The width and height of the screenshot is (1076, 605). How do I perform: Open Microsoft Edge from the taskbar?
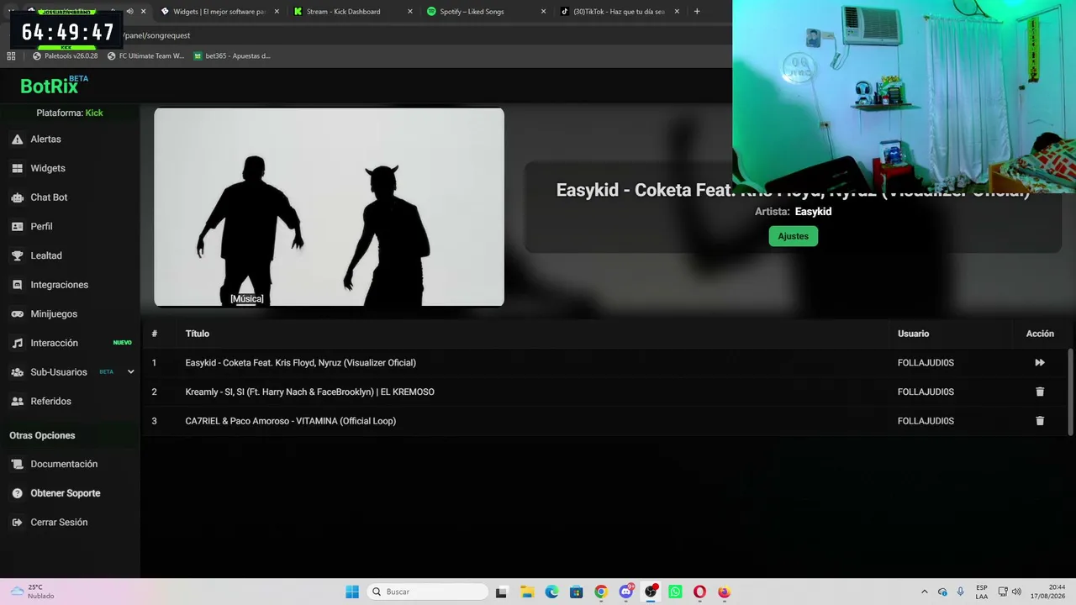[x=551, y=592]
